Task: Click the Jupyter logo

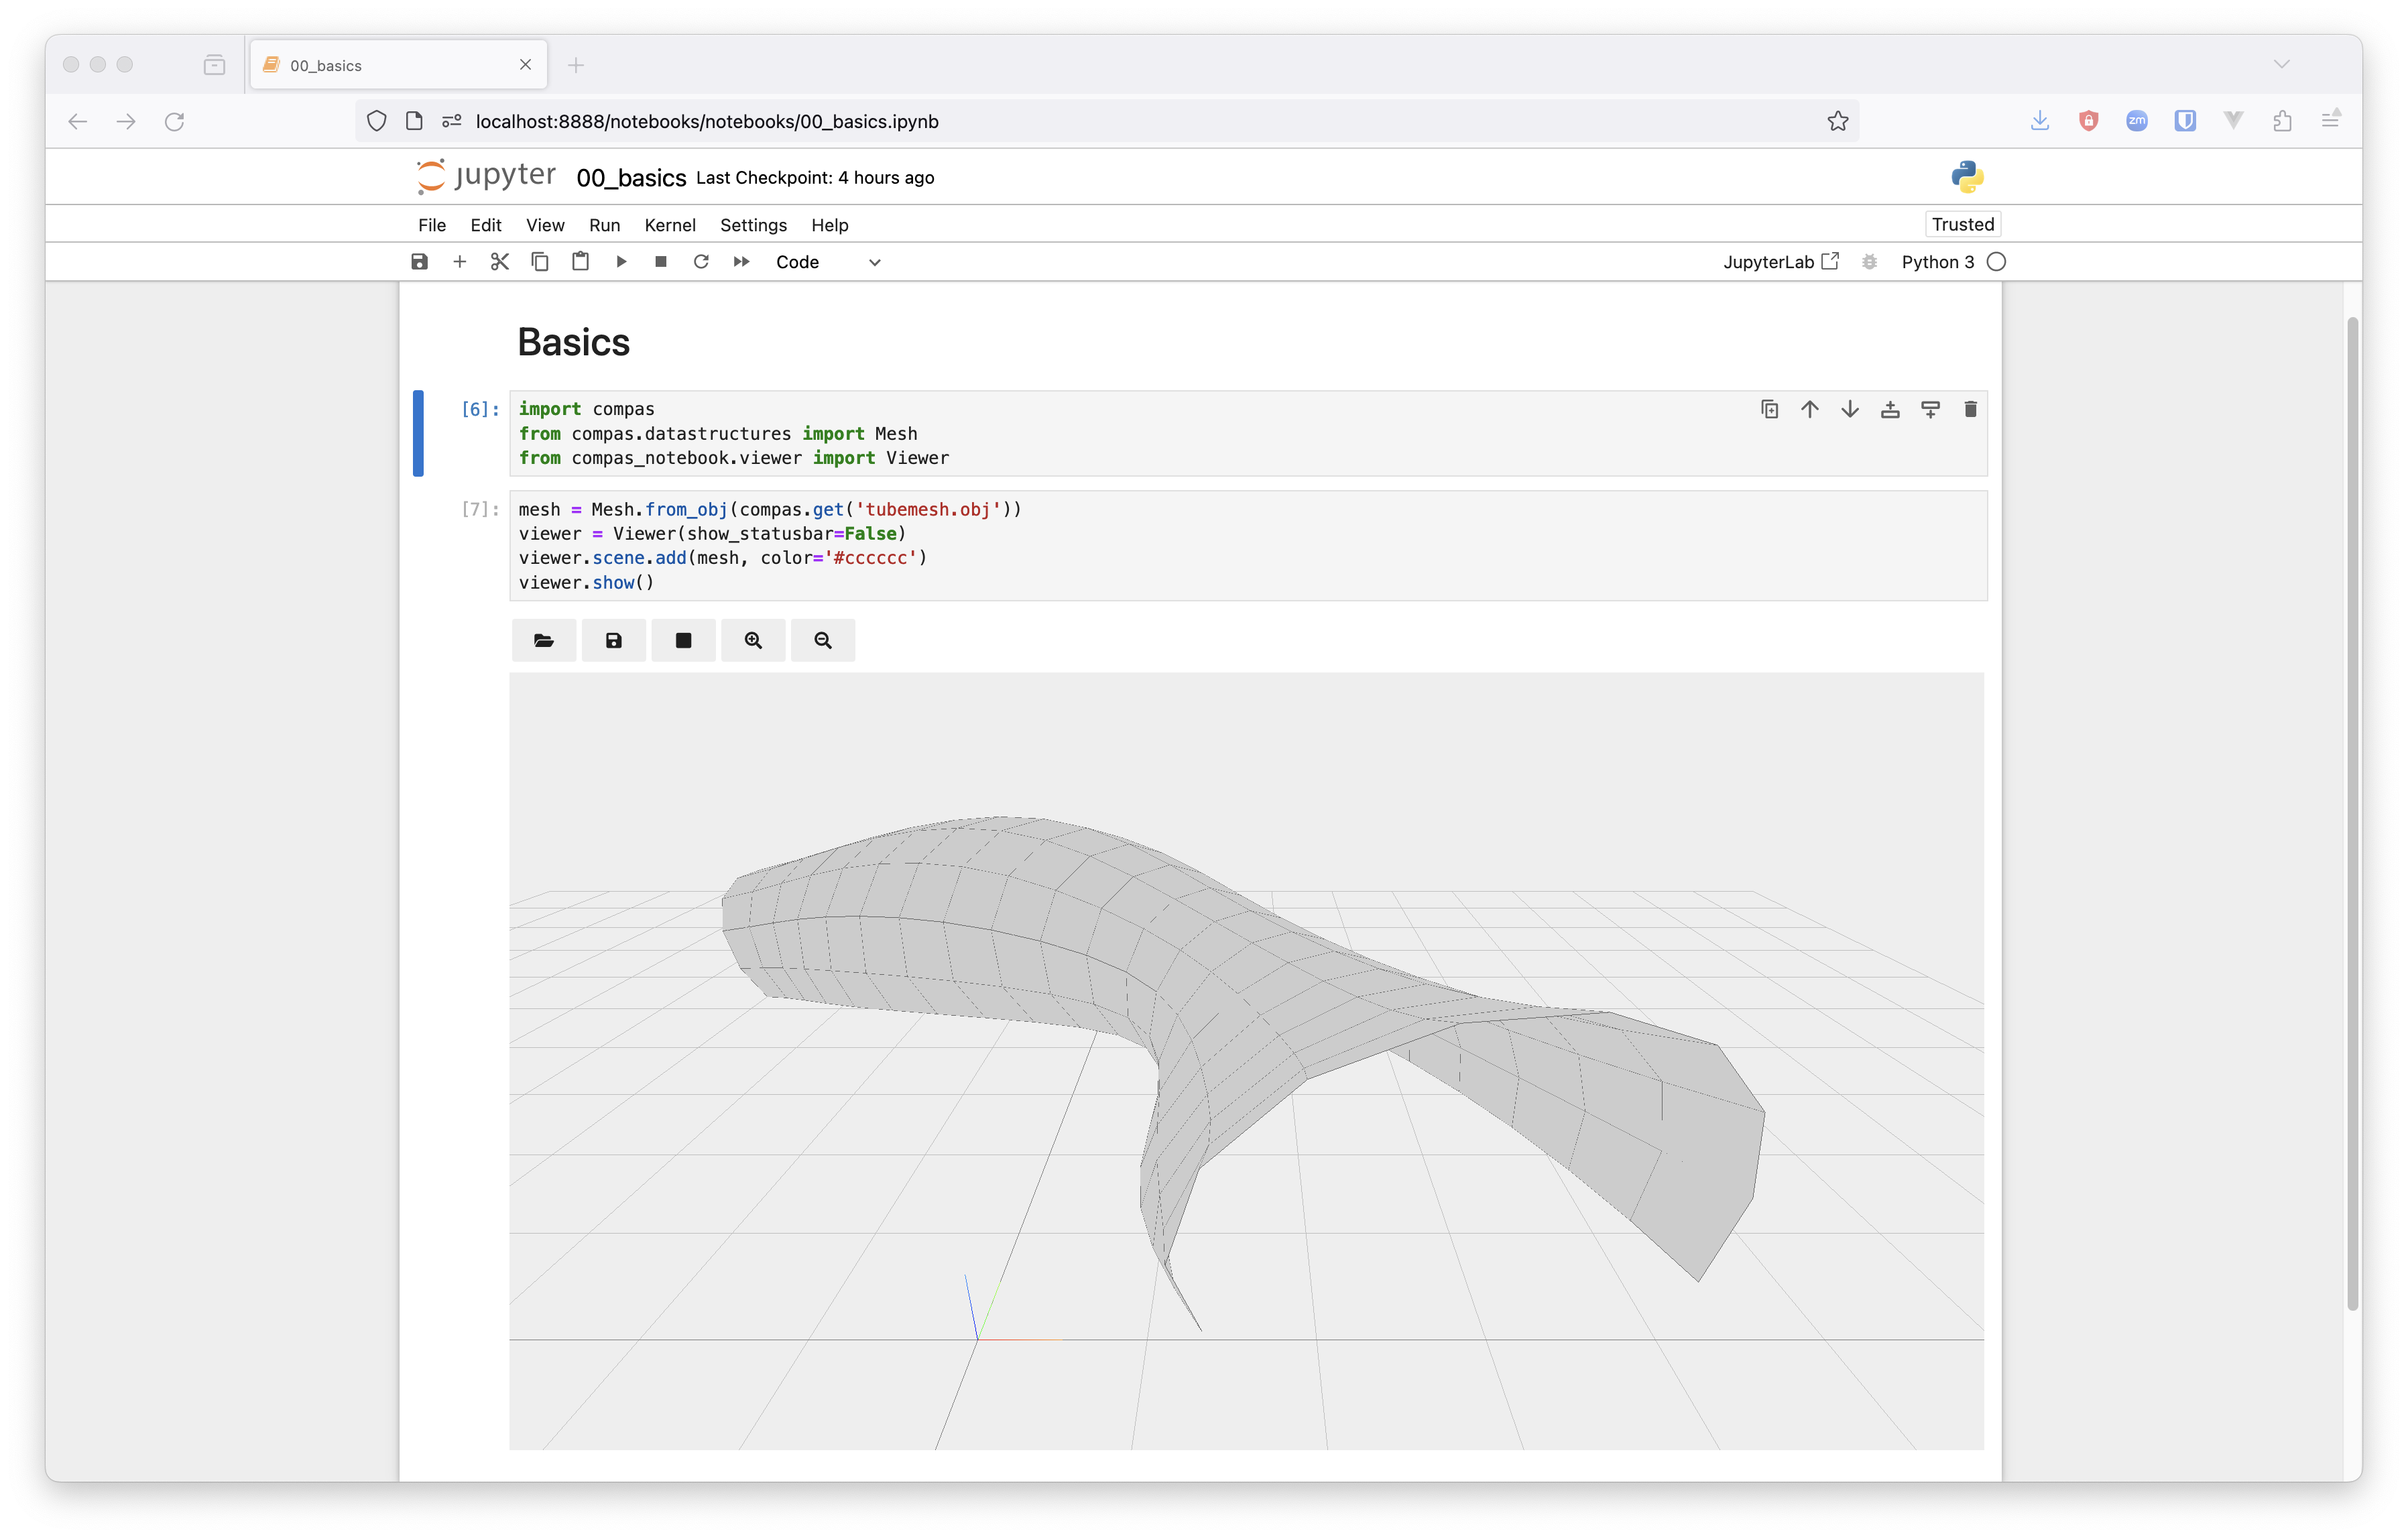Action: tap(486, 176)
